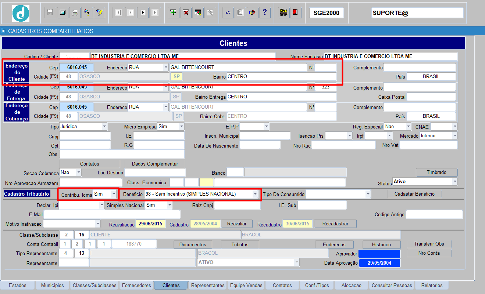Expand the Micro Empresa dropdown
Viewport: 485px width, 294px height.
(x=182, y=127)
